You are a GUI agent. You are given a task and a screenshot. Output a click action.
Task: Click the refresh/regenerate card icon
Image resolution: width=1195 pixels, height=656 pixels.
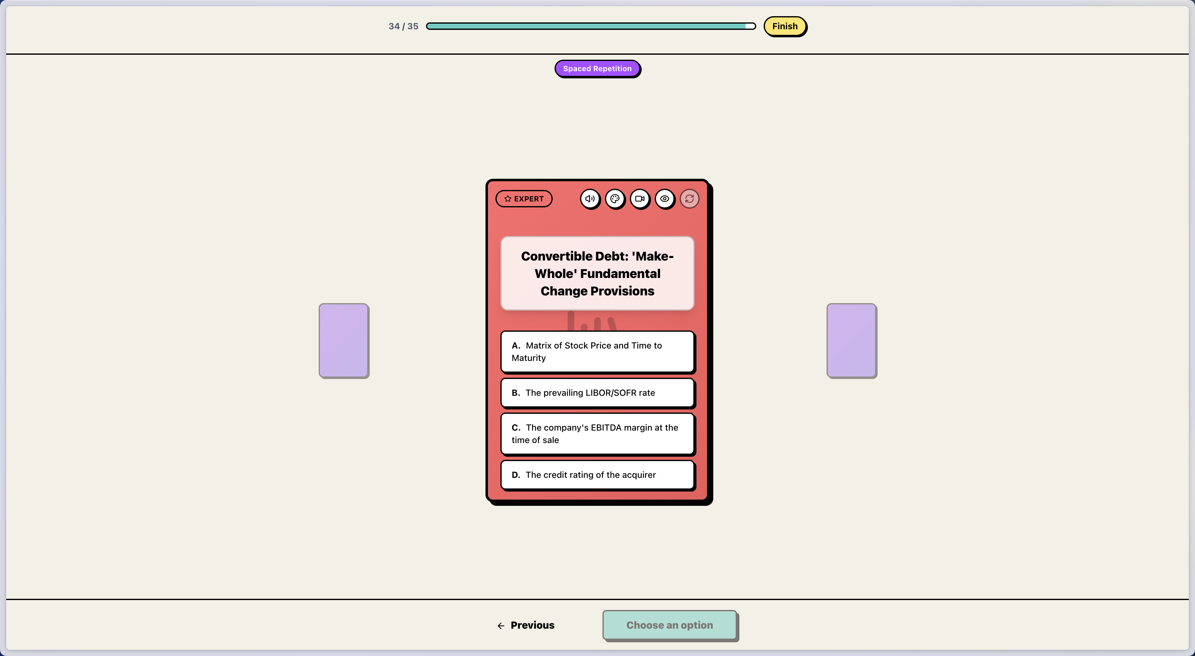(x=689, y=199)
